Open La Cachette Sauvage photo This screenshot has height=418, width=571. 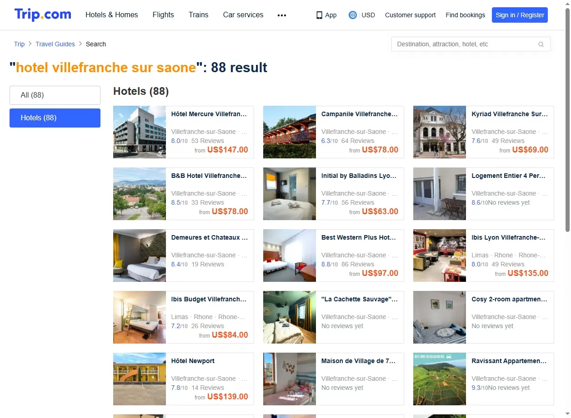(290, 317)
